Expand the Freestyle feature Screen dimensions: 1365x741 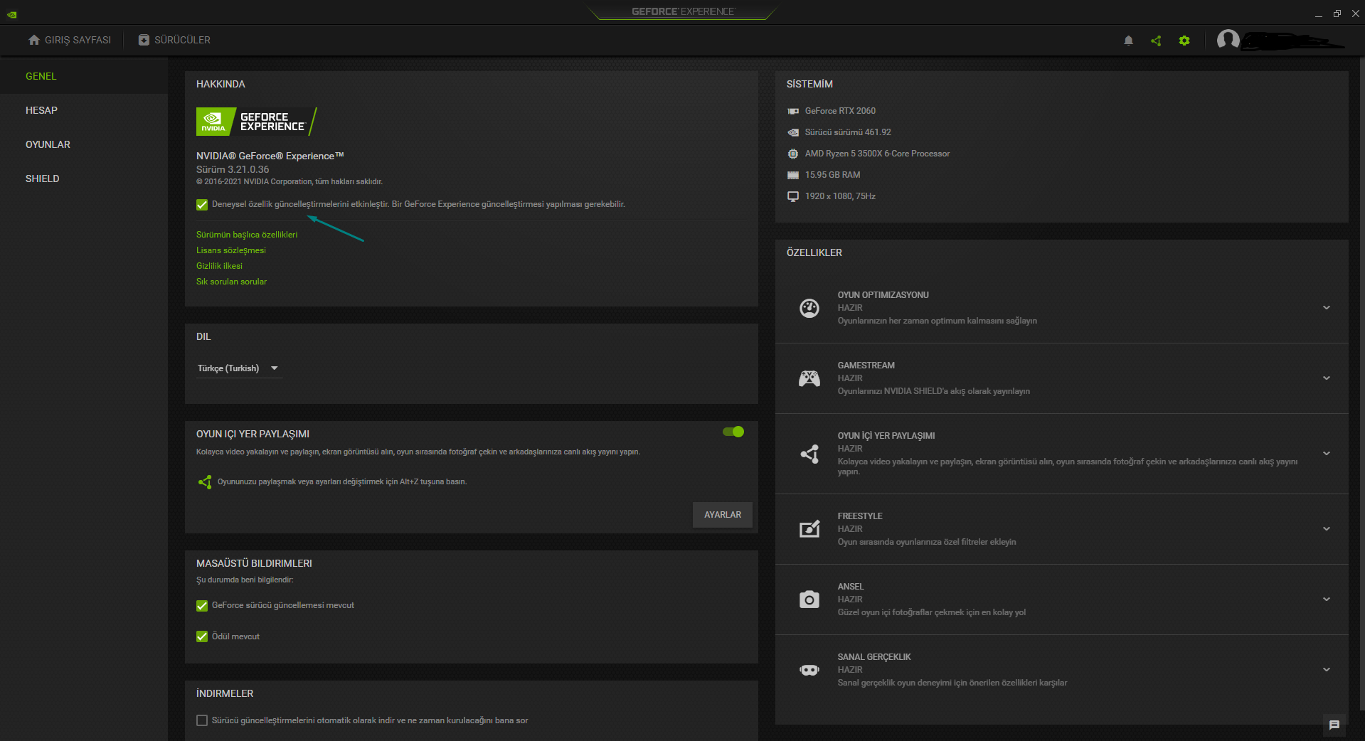(1327, 529)
